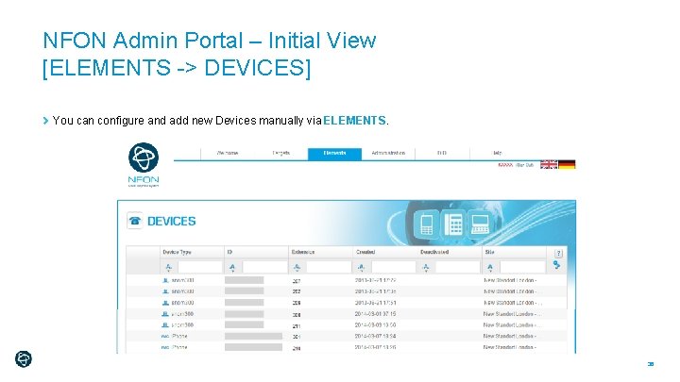This screenshot has height=382, width=680.
Task: Switch language with the German flag
Action: click(567, 164)
